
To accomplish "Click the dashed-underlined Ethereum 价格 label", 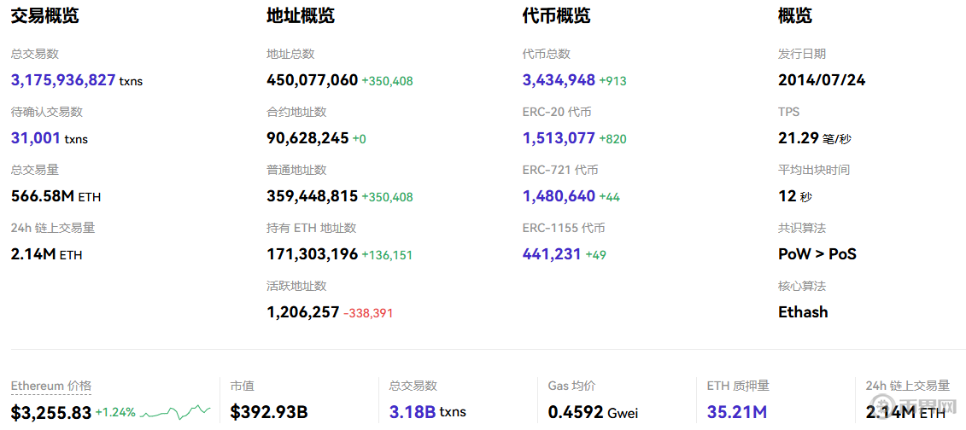I will click(x=51, y=386).
